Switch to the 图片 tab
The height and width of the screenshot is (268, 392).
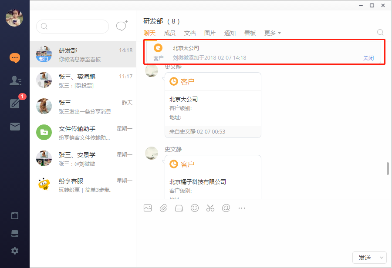coord(210,33)
